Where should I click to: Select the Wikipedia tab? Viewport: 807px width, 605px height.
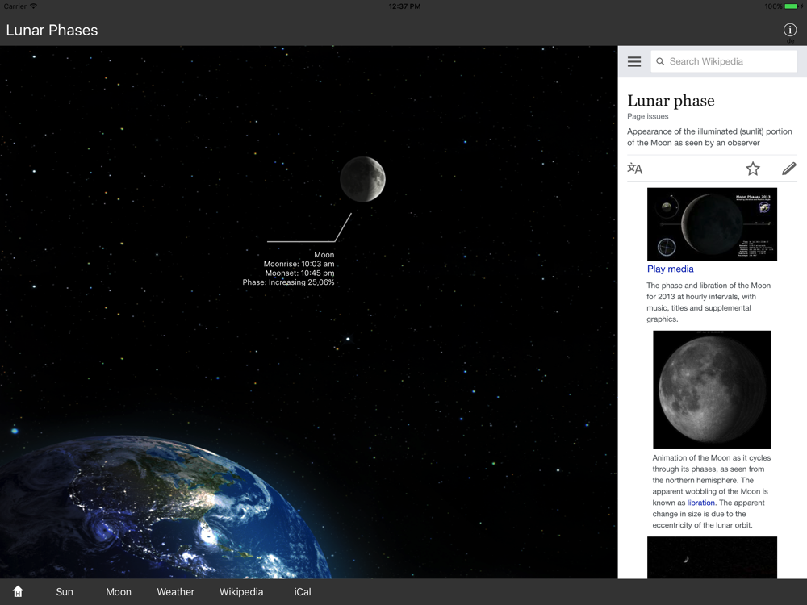[240, 591]
